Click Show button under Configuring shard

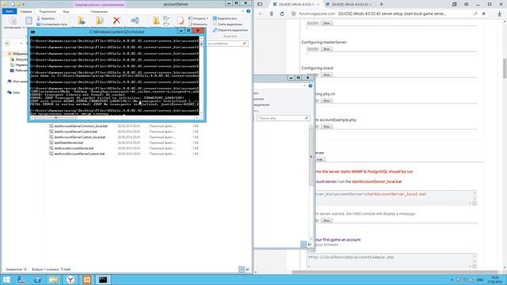pos(326,74)
